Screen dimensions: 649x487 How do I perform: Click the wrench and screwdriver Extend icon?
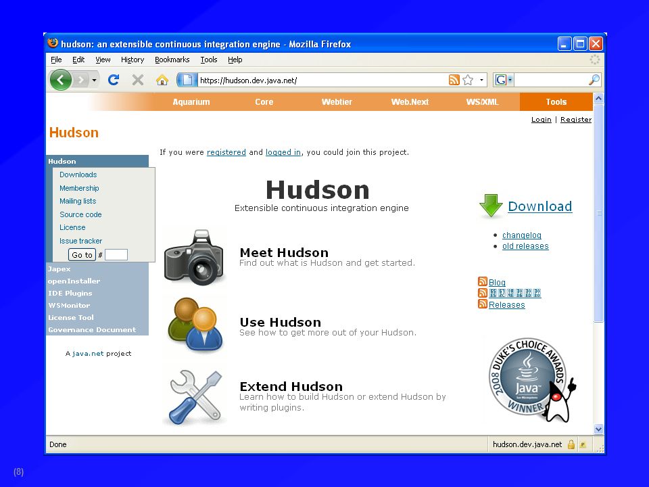195,397
